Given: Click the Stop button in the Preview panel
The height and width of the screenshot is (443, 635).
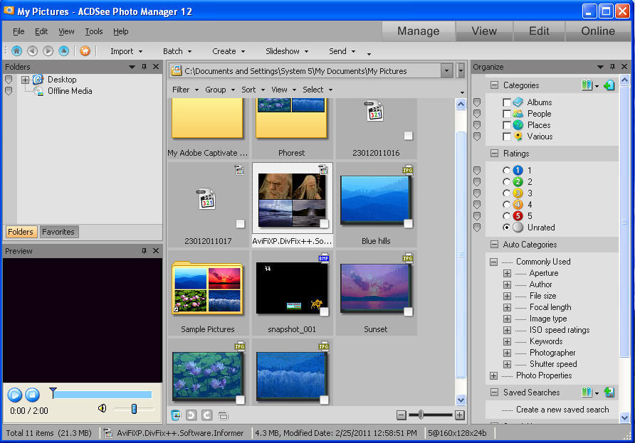Looking at the screenshot, I should (32, 395).
